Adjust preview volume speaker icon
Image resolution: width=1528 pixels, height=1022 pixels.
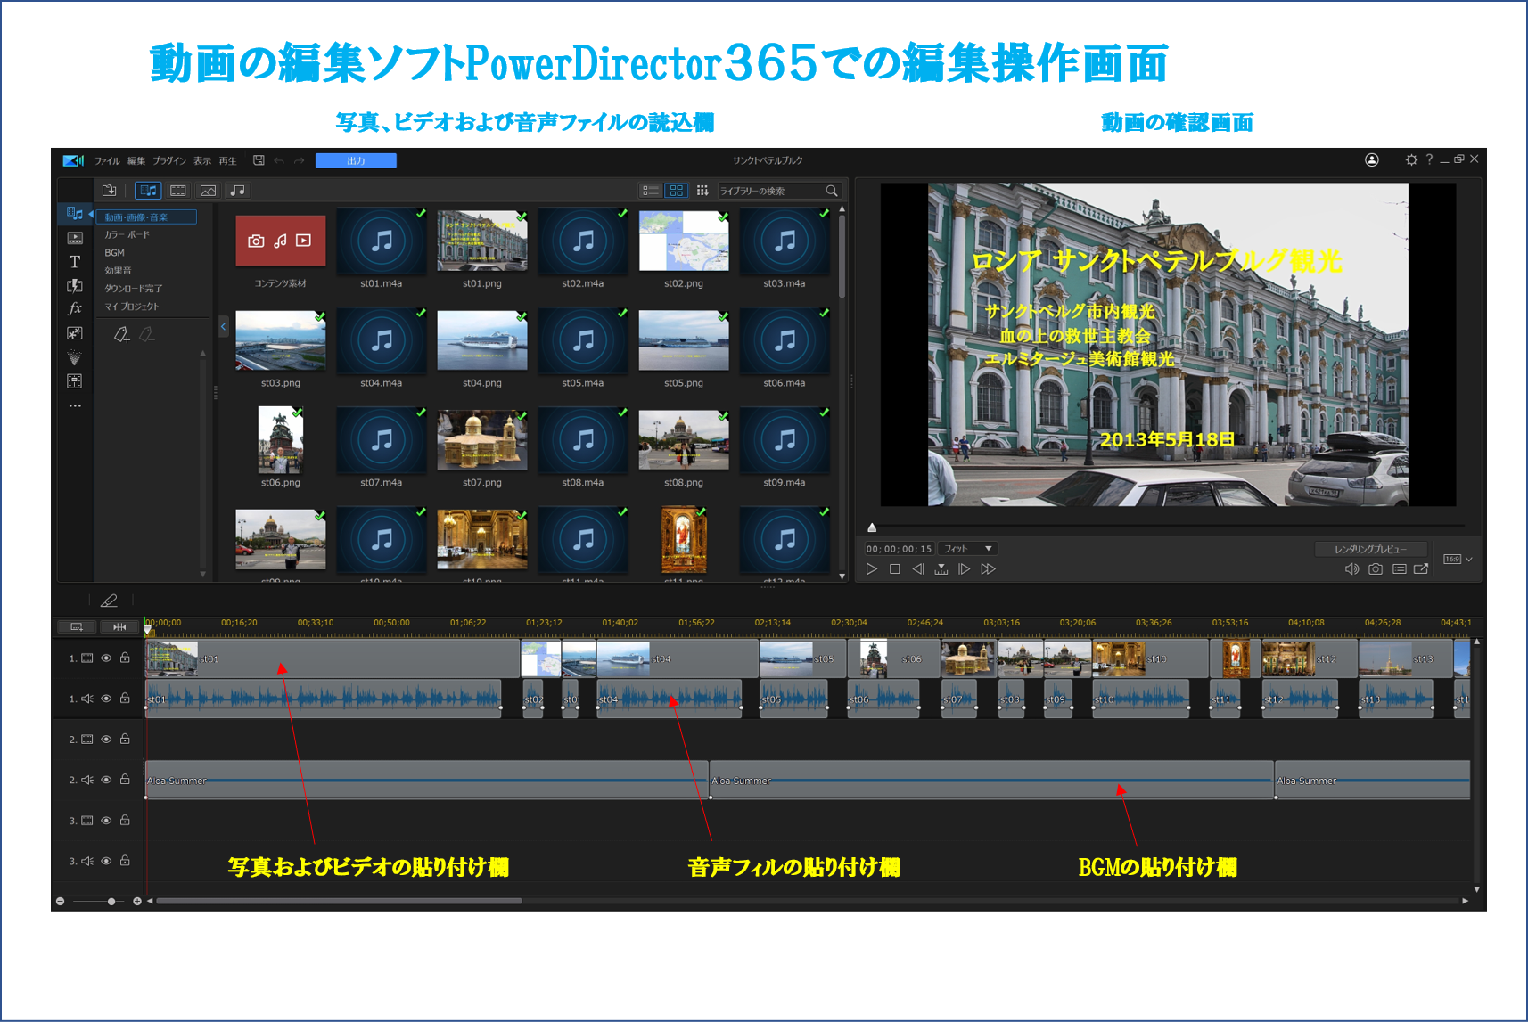pyautogui.click(x=1351, y=569)
